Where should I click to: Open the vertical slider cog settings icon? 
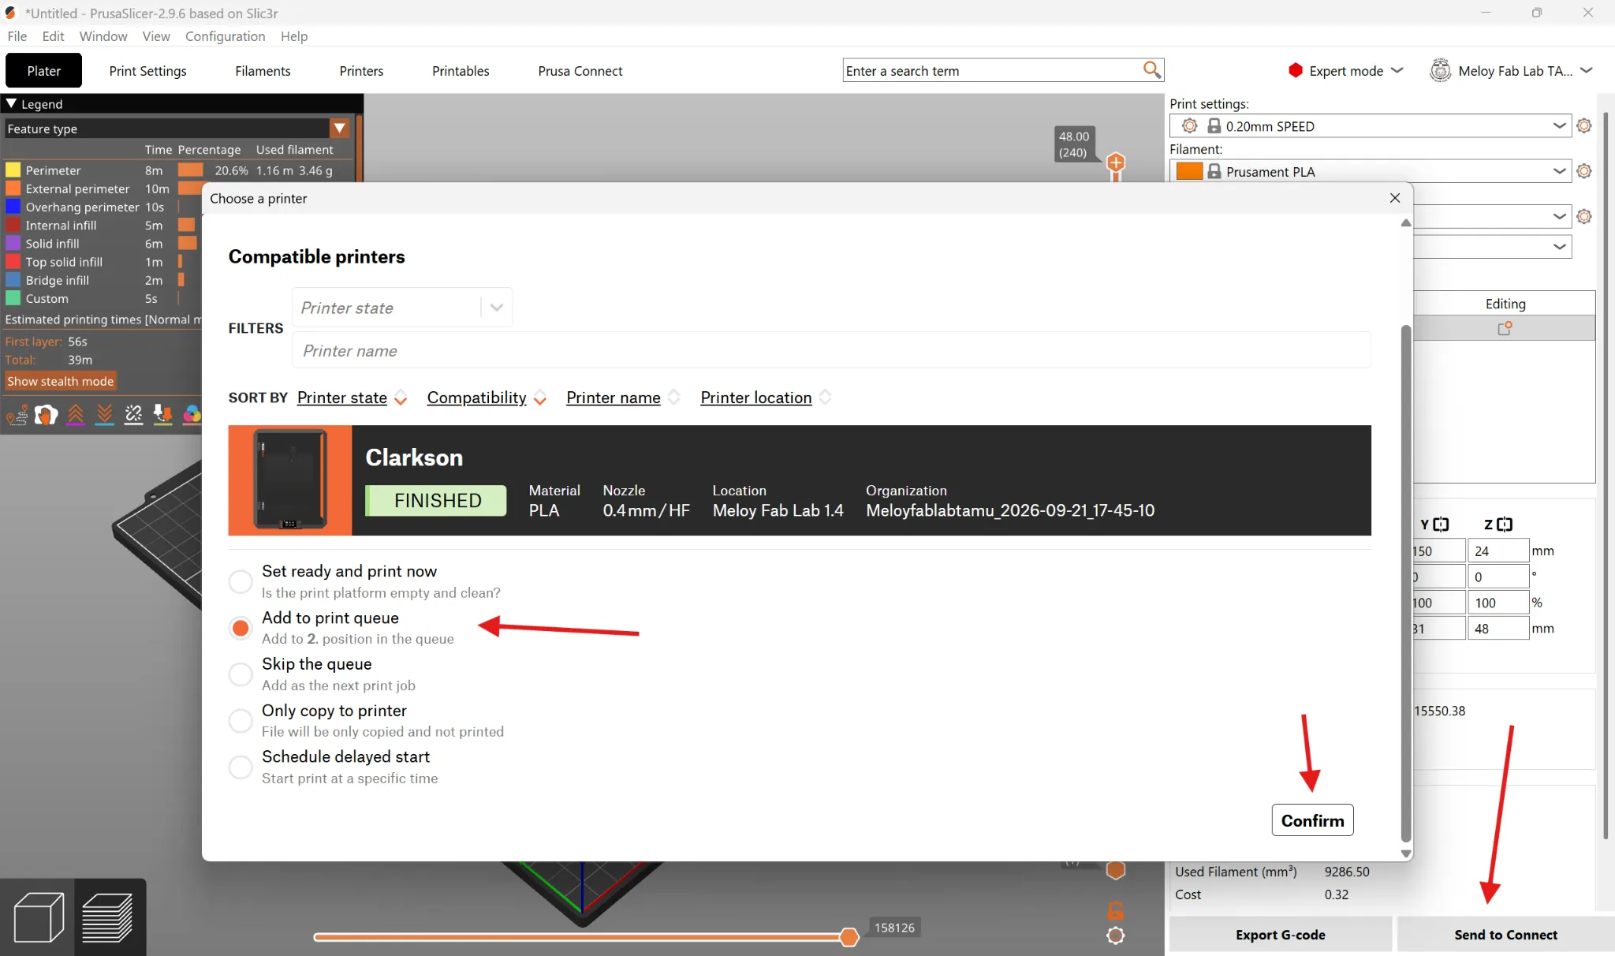point(1115,935)
